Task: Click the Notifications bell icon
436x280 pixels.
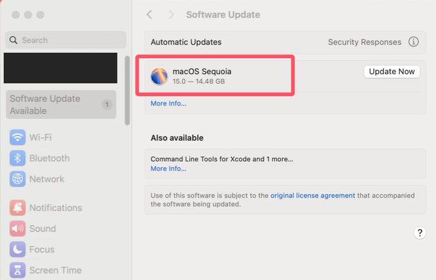Action: click(x=18, y=208)
